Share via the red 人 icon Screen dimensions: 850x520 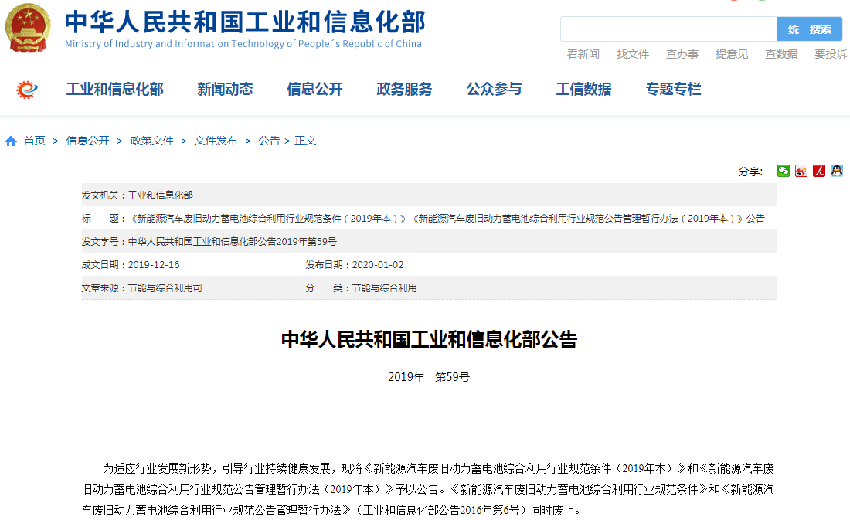(x=819, y=171)
